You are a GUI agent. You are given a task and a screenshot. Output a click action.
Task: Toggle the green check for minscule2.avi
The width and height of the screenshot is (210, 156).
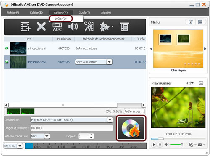[x=7, y=62]
